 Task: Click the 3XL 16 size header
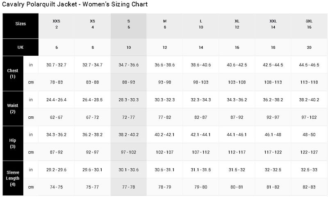tap(309, 24)
